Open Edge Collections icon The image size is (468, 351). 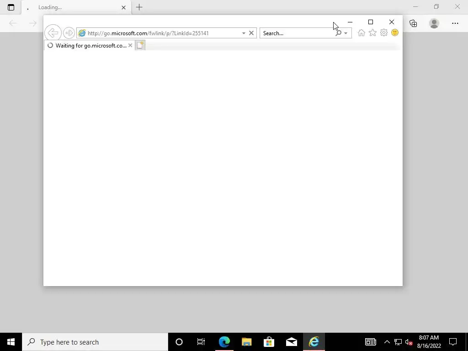click(413, 23)
